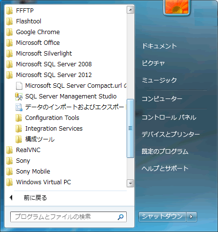
Task: Open ヘルプとサポート
Action: [165, 168]
